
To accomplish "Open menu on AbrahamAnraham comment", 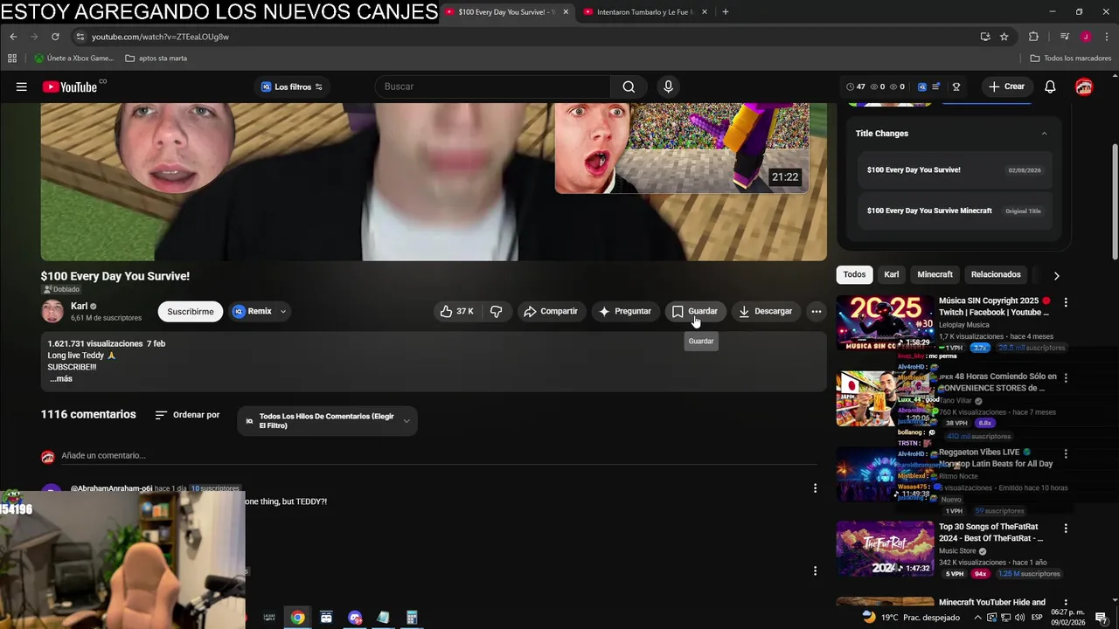I will point(815,488).
